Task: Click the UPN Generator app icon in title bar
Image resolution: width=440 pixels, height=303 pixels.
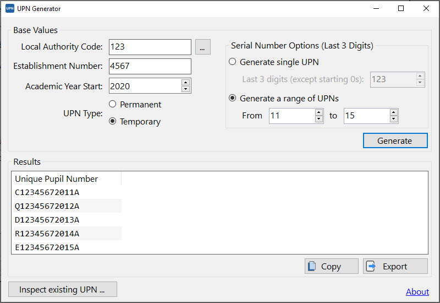Action: tap(10, 8)
